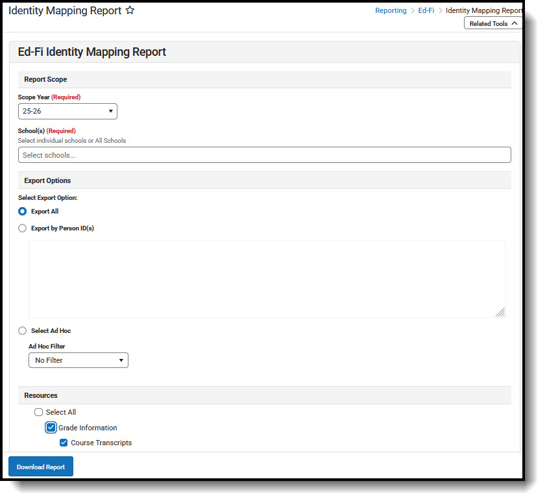Favorite the Identity Mapping Report with the star icon
Viewport: 547px width, 503px height.
[130, 10]
